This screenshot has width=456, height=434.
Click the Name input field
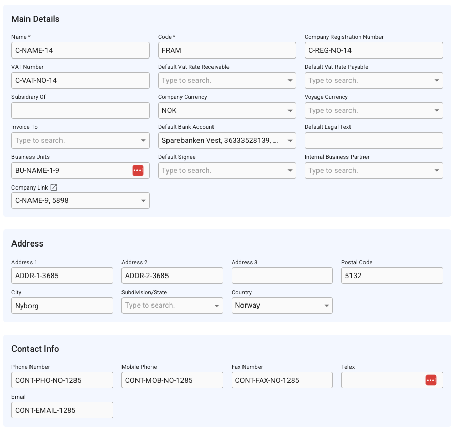[x=80, y=50]
